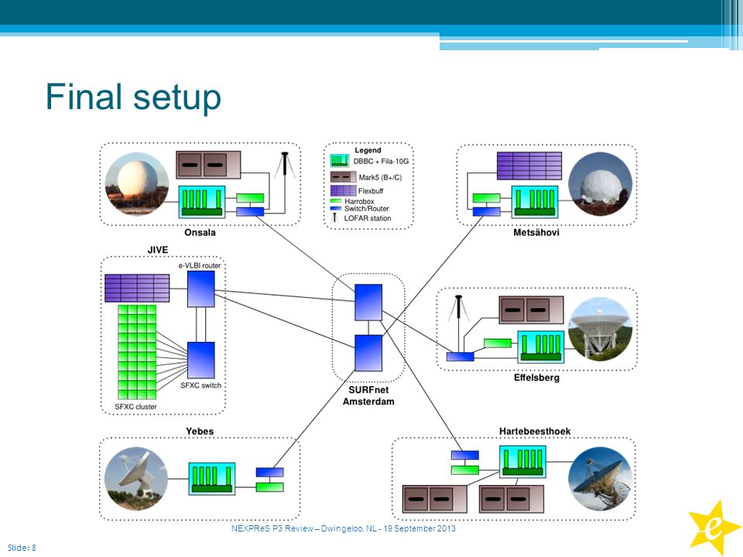Click the lower SURFnet Amsterdam router box
Image resolution: width=743 pixels, height=557 pixels.
368,353
